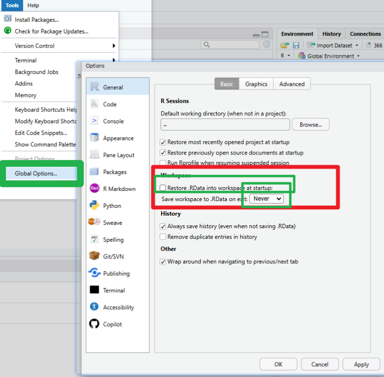Click the Install Packages menu icon

coord(8,19)
